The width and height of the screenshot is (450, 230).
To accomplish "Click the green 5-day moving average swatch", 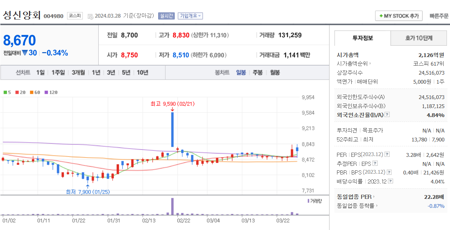I will click(x=5, y=92).
